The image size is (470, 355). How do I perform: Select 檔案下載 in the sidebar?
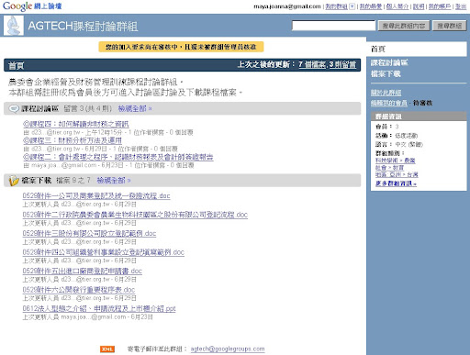coord(386,73)
